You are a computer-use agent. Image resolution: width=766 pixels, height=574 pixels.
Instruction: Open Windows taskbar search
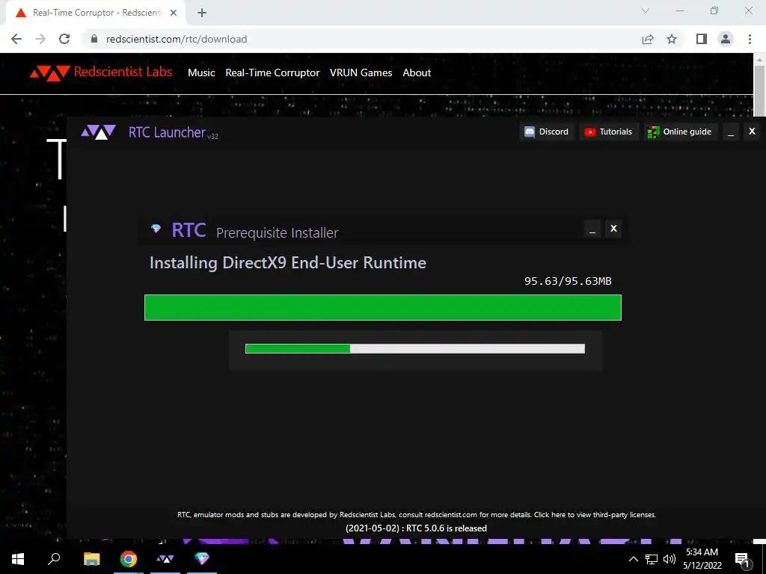tap(54, 559)
